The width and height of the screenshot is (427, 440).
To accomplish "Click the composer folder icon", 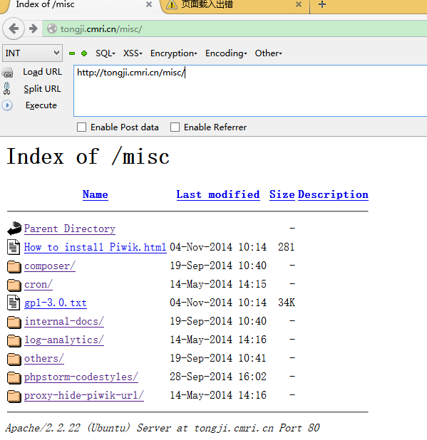I will tap(14, 266).
